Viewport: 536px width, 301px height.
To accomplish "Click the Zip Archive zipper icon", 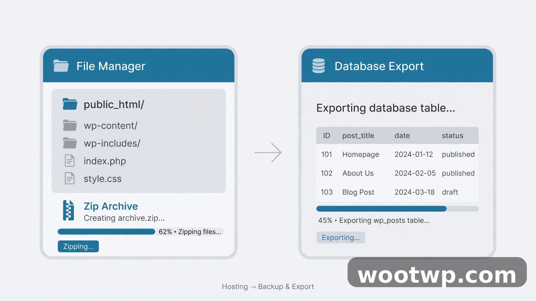I will [68, 210].
